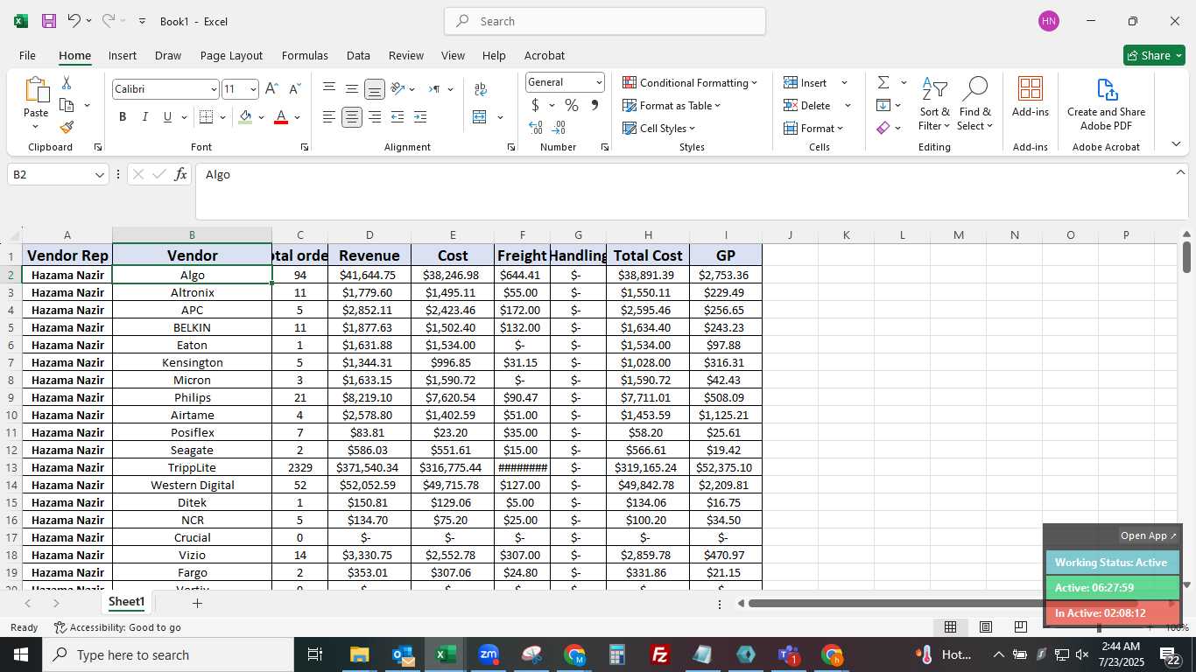This screenshot has width=1196, height=672.
Task: Click the Format cells button
Action: (813, 128)
